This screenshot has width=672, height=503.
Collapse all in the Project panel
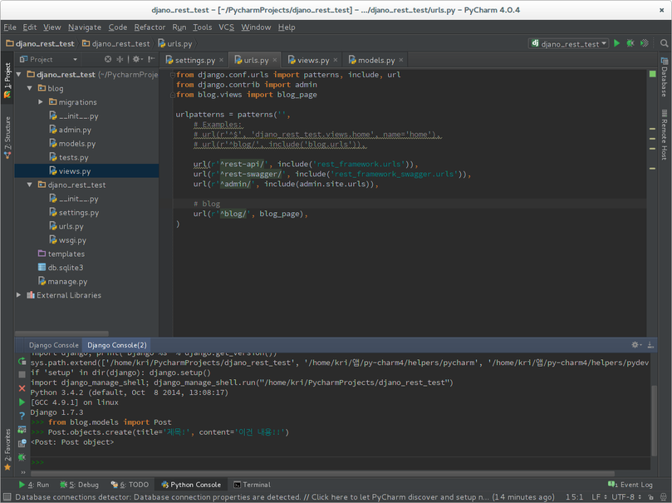coord(120,59)
